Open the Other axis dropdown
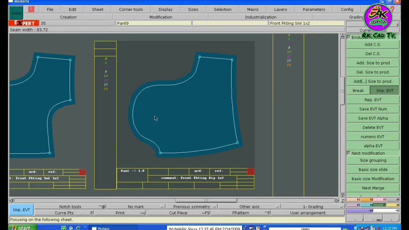Image resolution: width=409 pixels, height=230 pixels. tap(250, 207)
